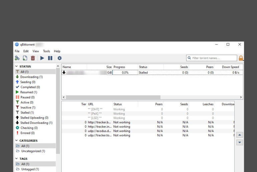Select the ** [LSD] ** tracker row
The image size is (257, 172).
coord(148,118)
